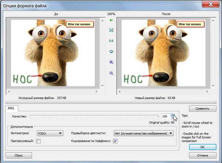Click the center image crosshair icon
Viewport: 222px width, 163px height.
tap(111, 51)
